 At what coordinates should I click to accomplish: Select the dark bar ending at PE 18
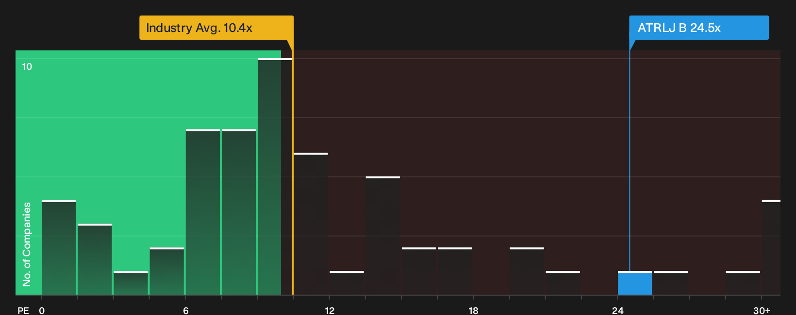click(455, 271)
